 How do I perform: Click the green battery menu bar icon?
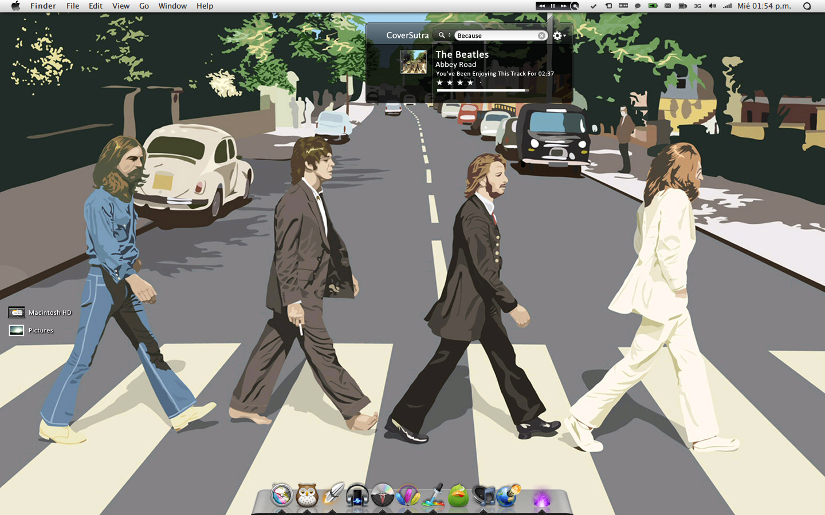(653, 6)
